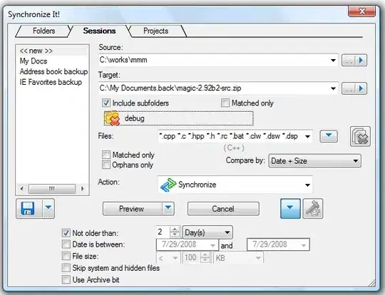Expand the Day(s) unit dropdown
This screenshot has width=385, height=295.
pos(207,232)
